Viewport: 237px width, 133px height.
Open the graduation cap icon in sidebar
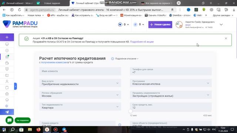point(7,100)
